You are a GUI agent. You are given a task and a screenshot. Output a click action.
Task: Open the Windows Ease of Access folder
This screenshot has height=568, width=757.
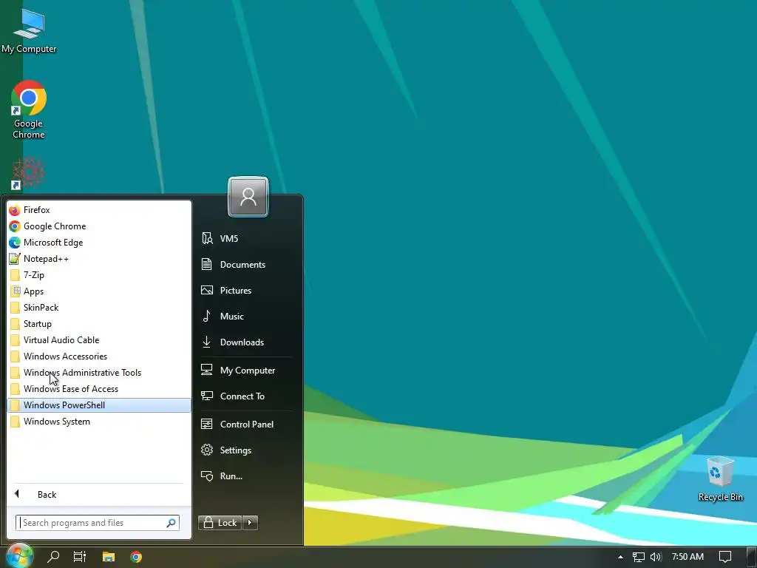[x=99, y=389]
